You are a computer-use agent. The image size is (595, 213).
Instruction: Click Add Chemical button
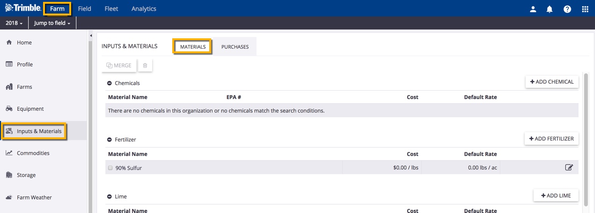(x=552, y=82)
